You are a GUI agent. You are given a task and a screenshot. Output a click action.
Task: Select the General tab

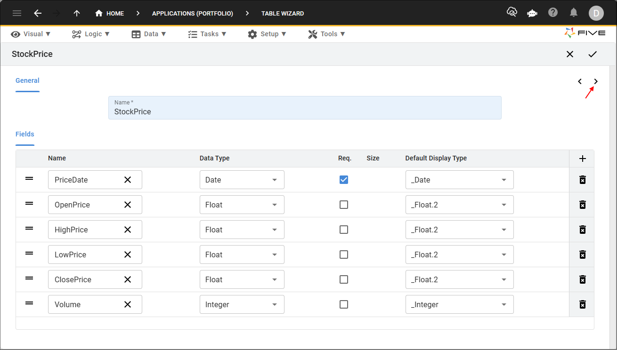tap(27, 81)
